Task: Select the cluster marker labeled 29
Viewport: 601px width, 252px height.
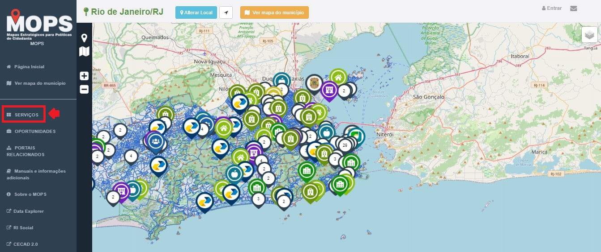Action: click(344, 145)
